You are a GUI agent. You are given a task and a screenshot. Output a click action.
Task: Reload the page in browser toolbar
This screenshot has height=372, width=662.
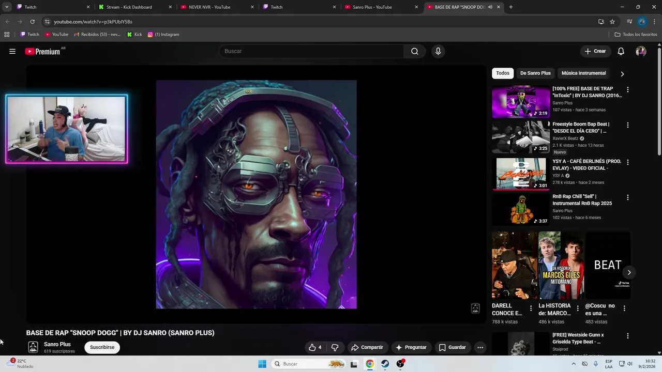pos(32,22)
